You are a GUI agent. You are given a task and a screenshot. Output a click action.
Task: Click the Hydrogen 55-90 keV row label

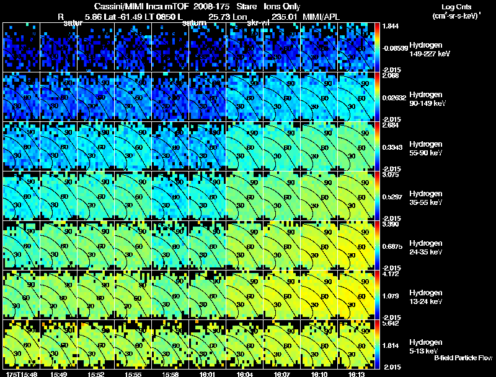coord(426,149)
